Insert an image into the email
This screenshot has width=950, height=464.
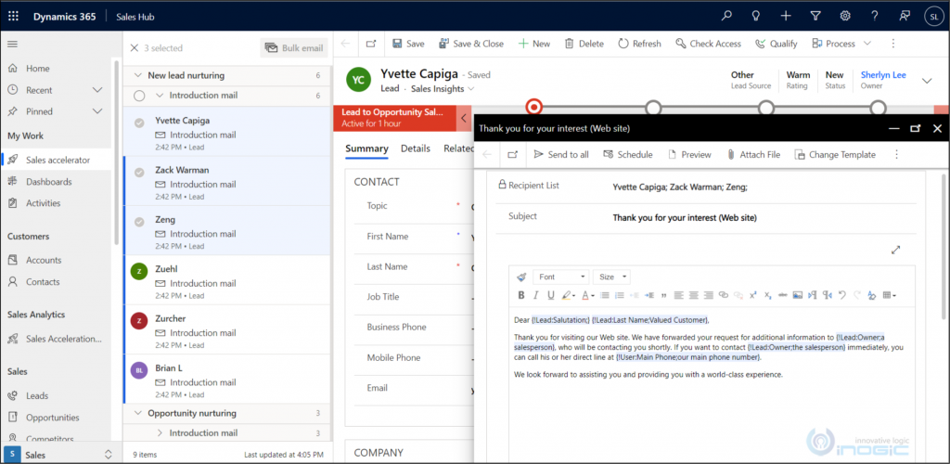797,296
